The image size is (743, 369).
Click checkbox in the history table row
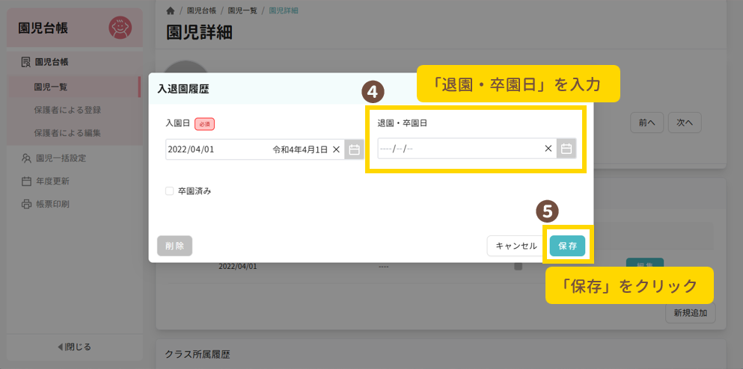click(x=518, y=266)
